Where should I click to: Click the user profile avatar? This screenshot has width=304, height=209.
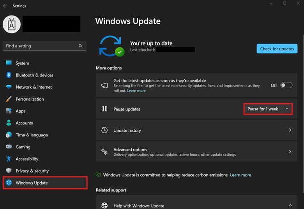pyautogui.click(x=12, y=24)
